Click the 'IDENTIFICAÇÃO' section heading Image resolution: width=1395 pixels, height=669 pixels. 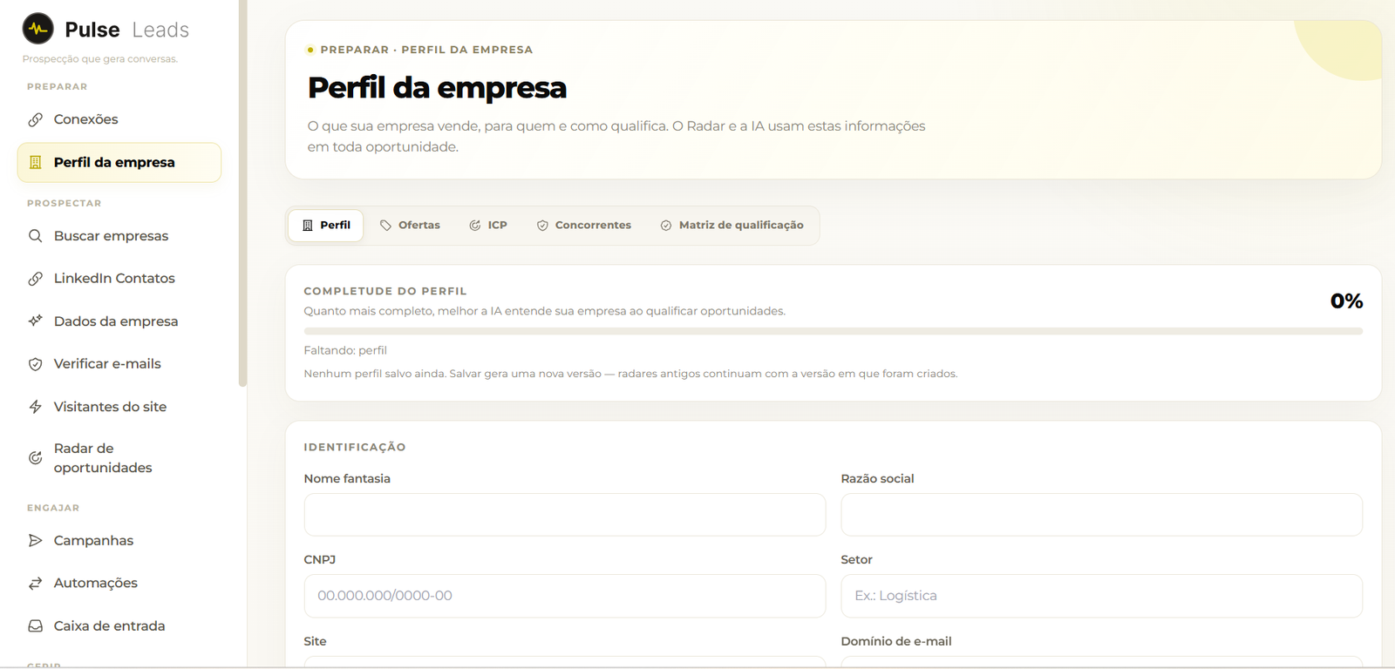click(x=355, y=447)
